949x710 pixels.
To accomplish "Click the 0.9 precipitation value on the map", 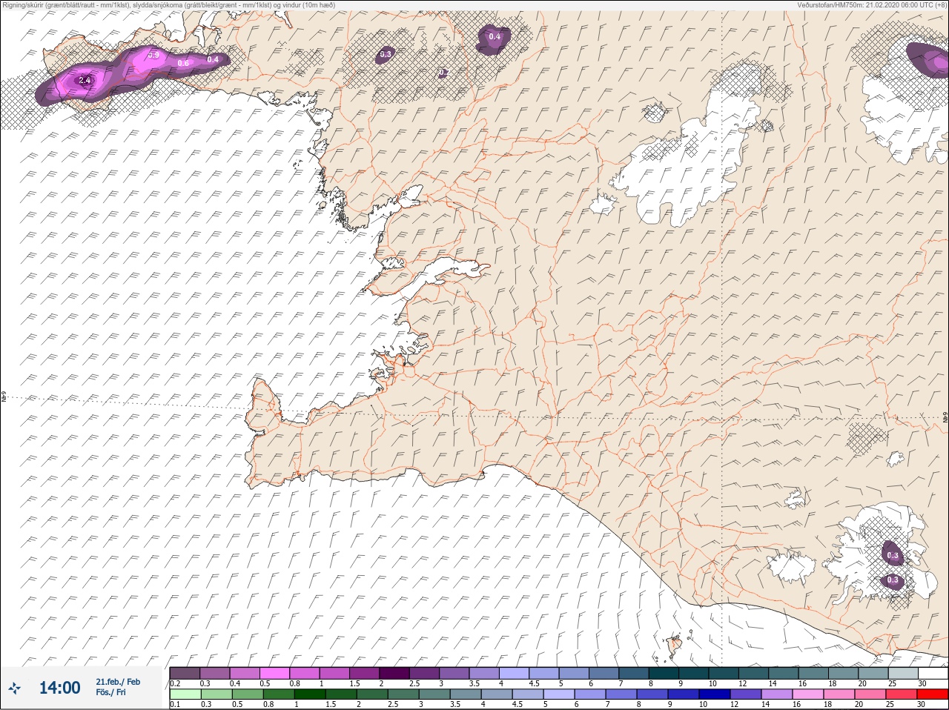I will tap(153, 55).
